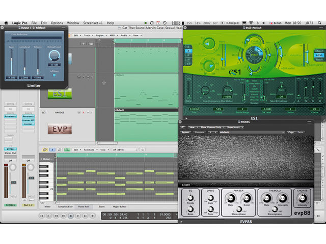326x244 pixels.
Task: Click the Limiter Lookahead slider
Action: (24, 62)
